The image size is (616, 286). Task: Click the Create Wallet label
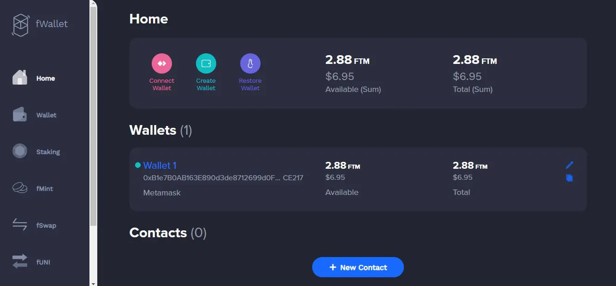tap(206, 84)
